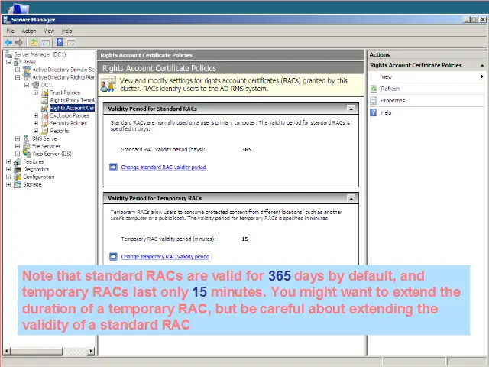This screenshot has height=367, width=489.
Task: Click the Trust Policies icon in tree
Action: point(45,93)
